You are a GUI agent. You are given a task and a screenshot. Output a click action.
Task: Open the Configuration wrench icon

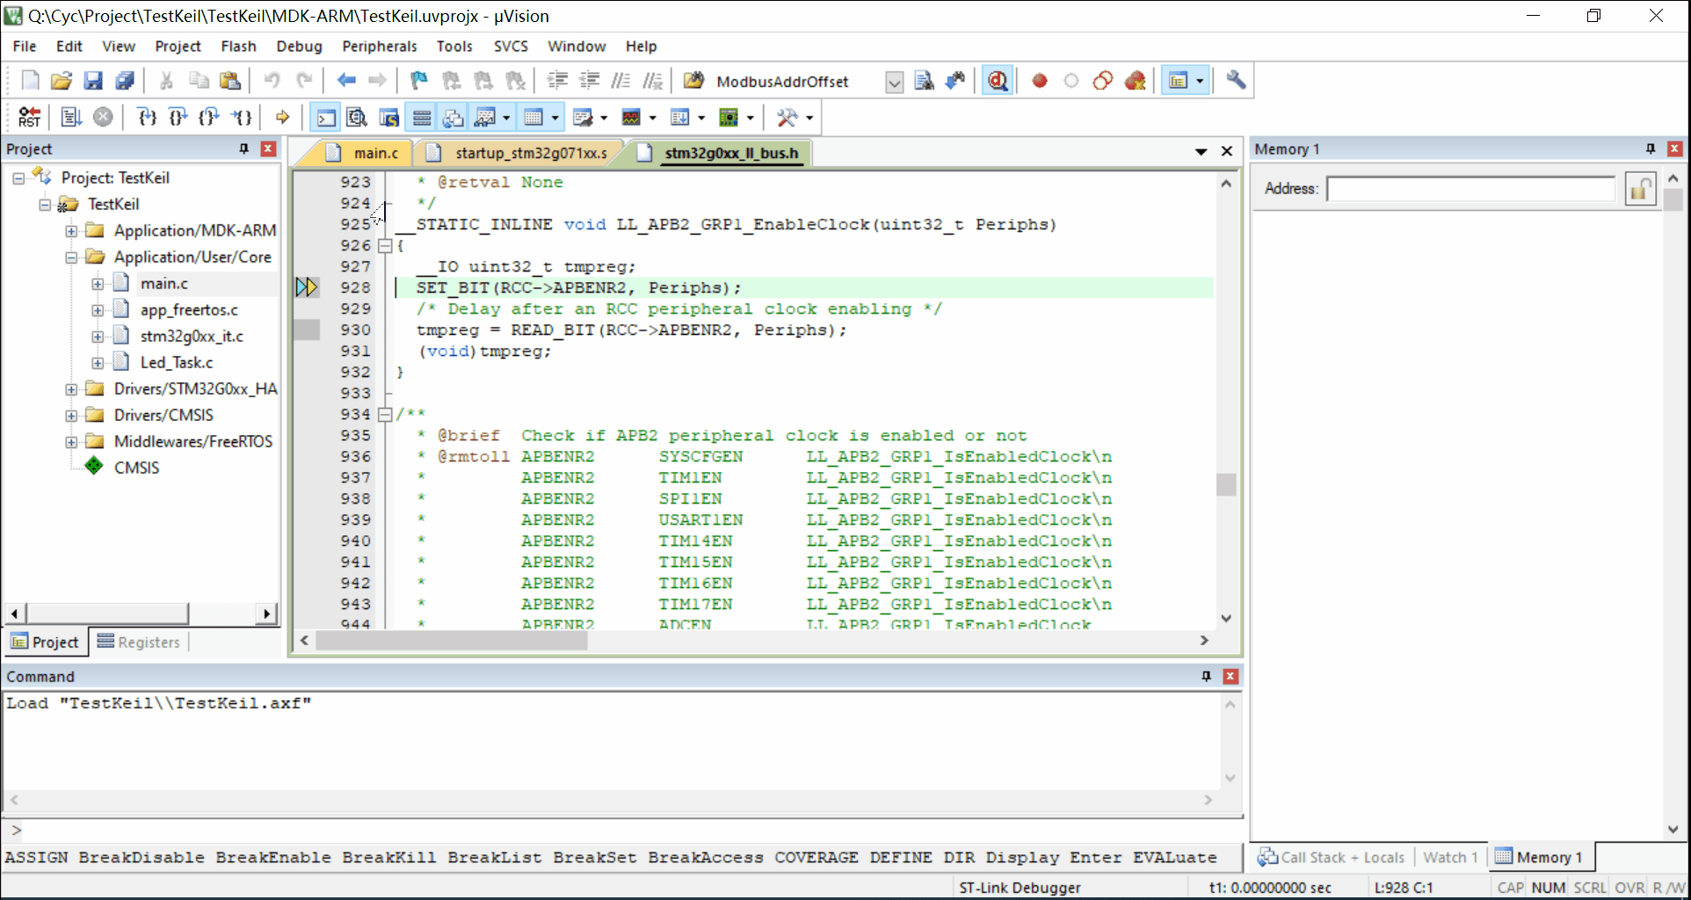click(x=1236, y=81)
